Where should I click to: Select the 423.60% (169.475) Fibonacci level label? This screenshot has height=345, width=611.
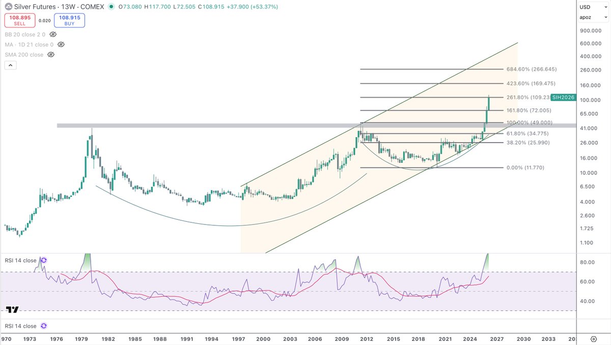(x=531, y=83)
